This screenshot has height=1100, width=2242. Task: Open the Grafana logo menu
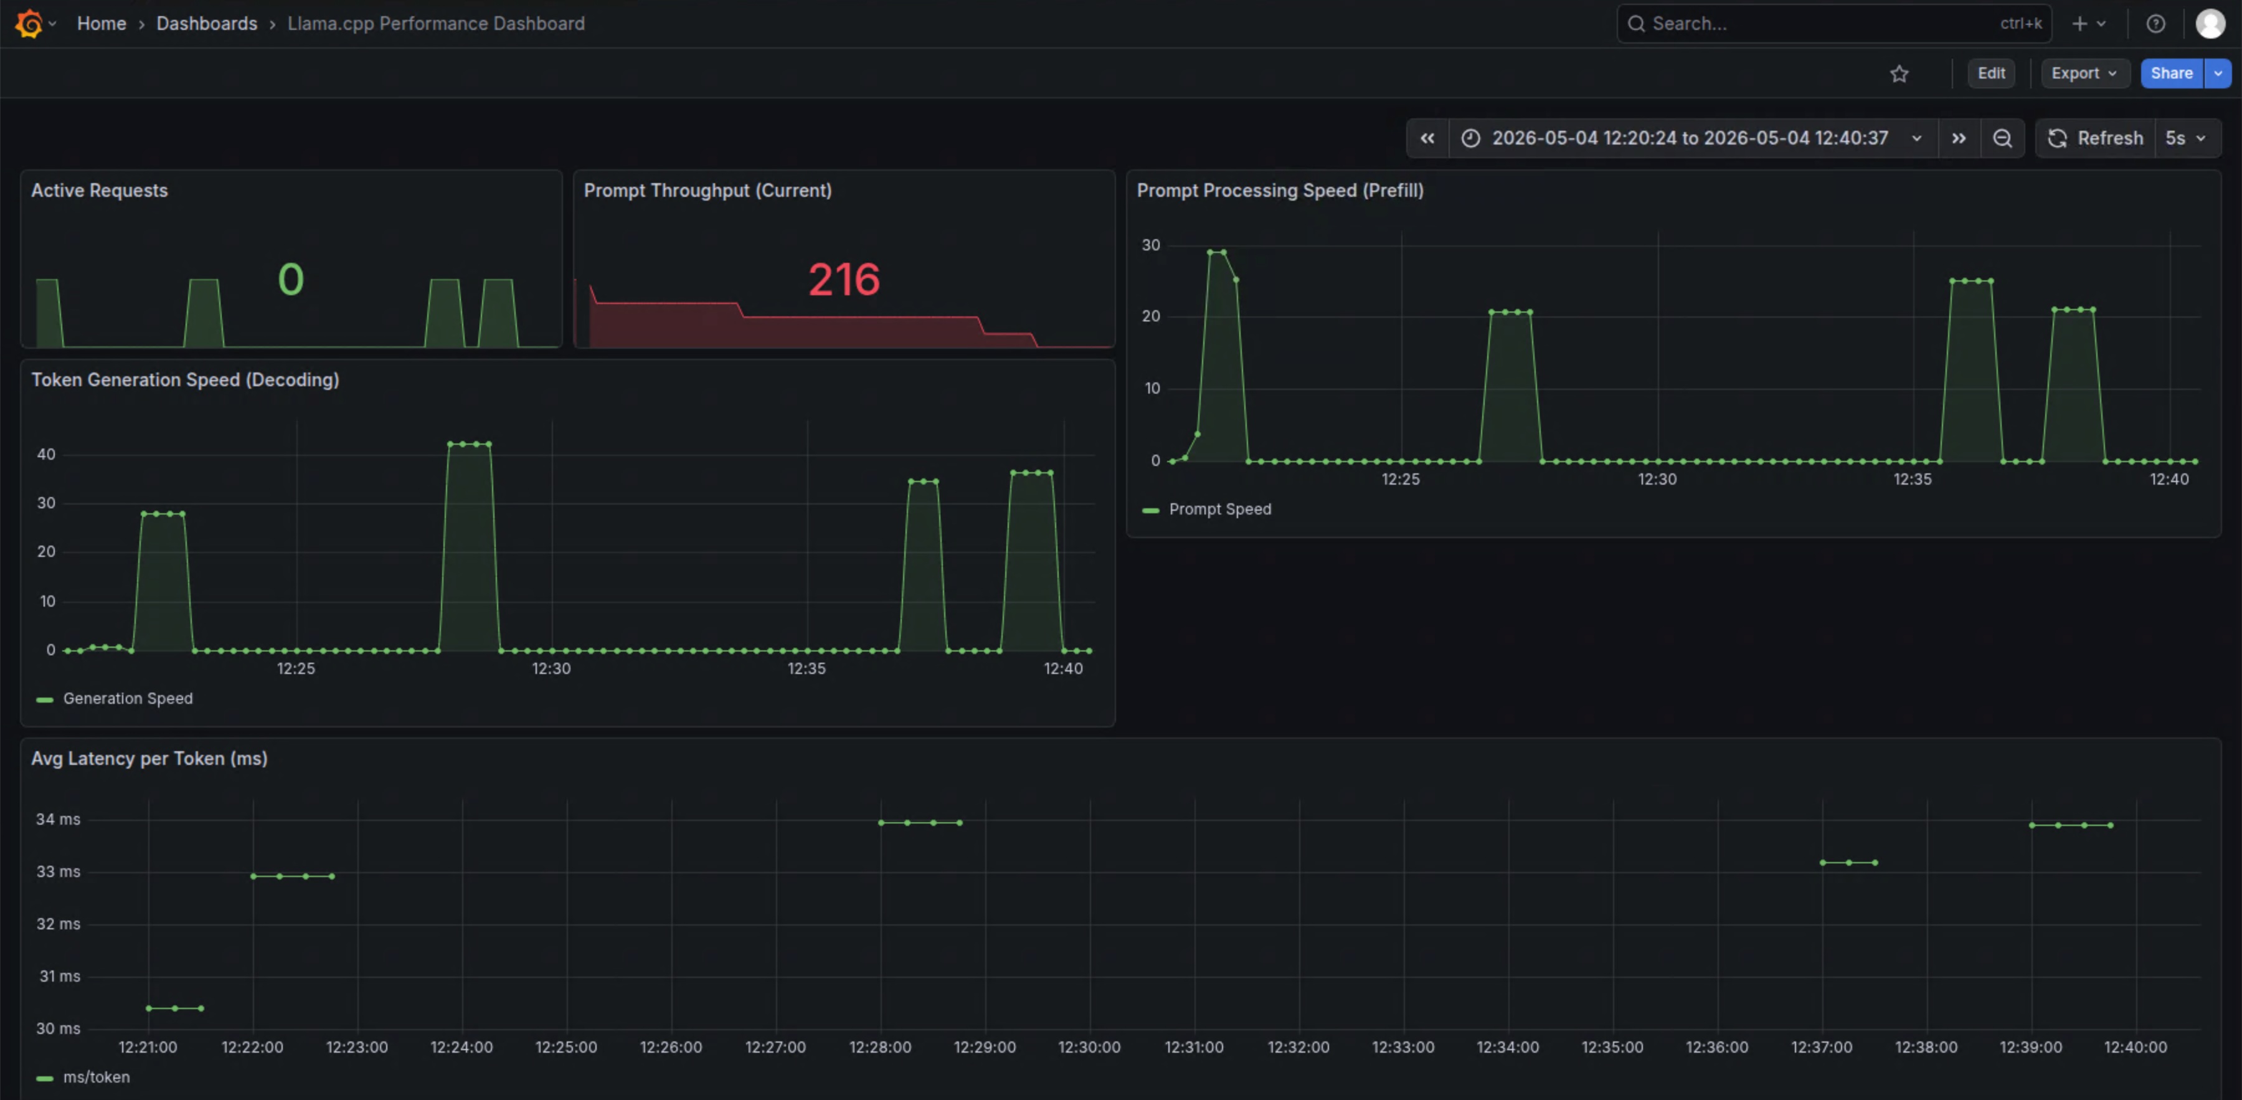point(30,24)
